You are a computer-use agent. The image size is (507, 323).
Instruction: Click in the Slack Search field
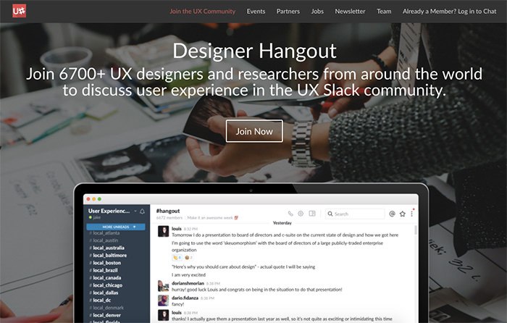355,214
